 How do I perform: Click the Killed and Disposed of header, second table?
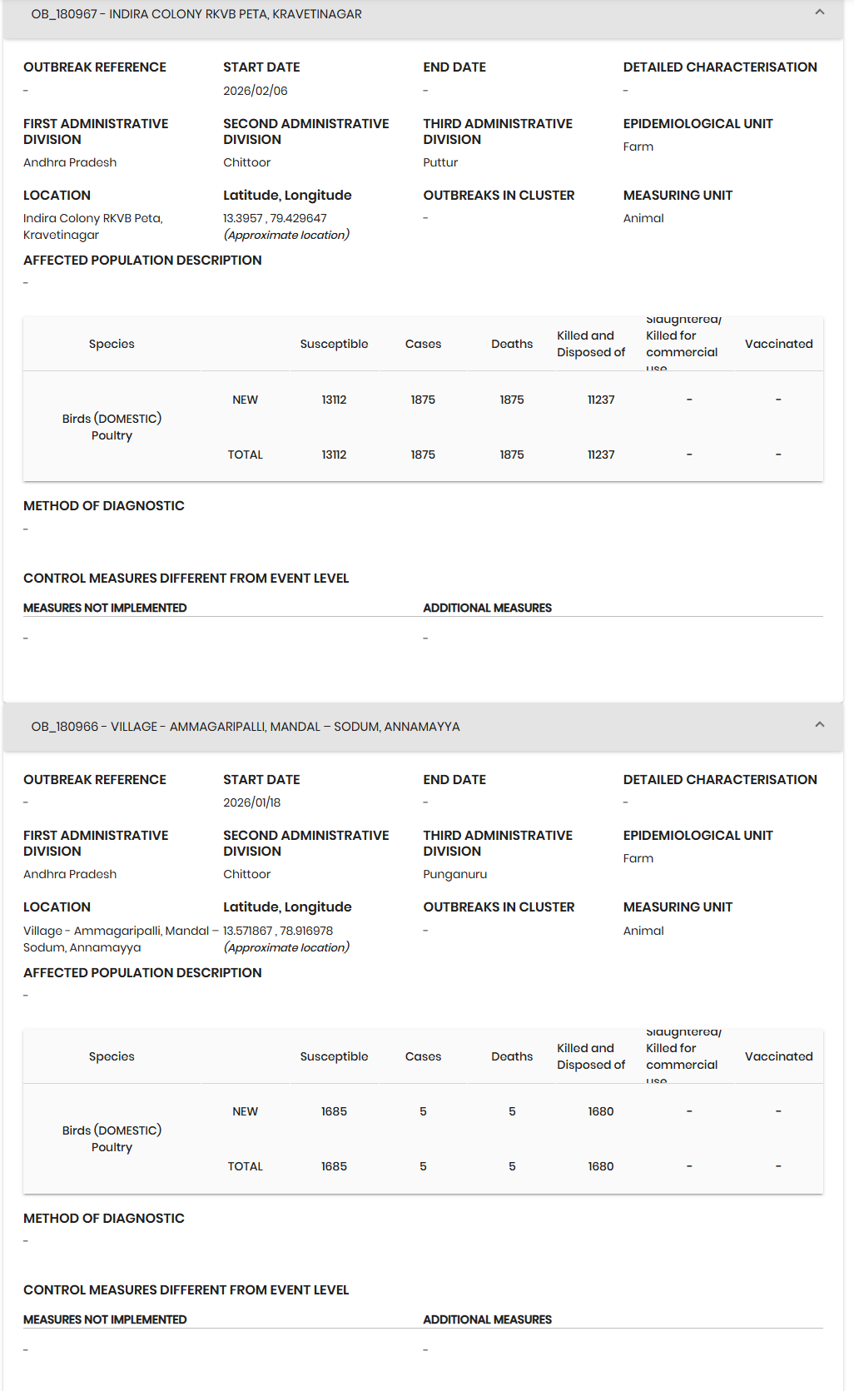point(591,1056)
